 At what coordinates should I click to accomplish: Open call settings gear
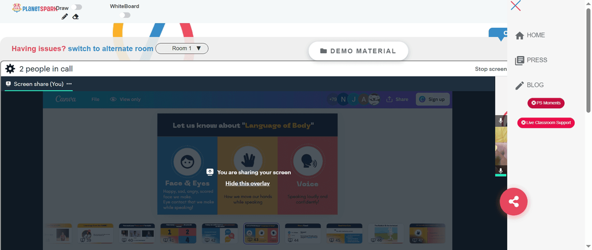(10, 69)
